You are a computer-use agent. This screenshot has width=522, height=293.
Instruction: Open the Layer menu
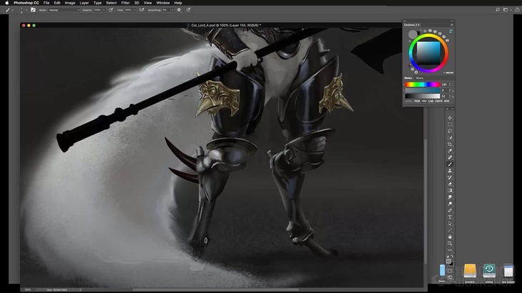click(x=84, y=3)
